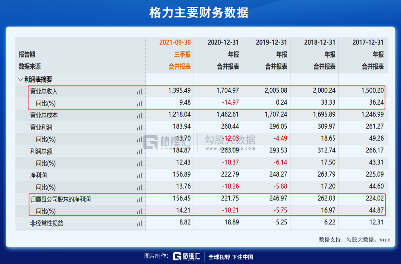The height and width of the screenshot is (264, 401).
Task: Click the orange 三季报 label
Action: (183, 54)
